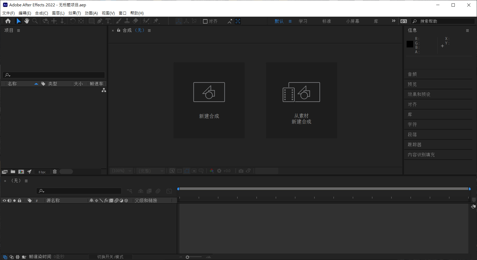Toggle the Region of Interest control
The width and height of the screenshot is (477, 260).
[x=194, y=171]
